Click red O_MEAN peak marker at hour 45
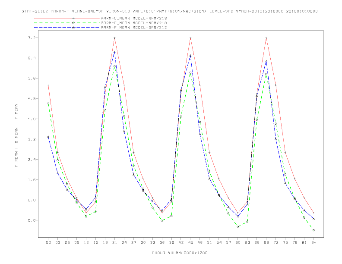The width and height of the screenshot is (342, 264). coord(190,38)
